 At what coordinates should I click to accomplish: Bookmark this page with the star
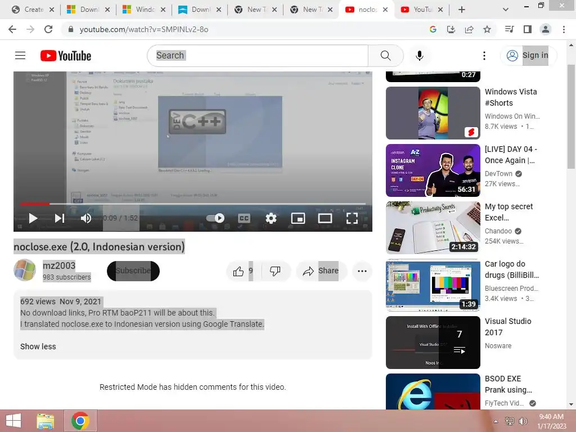tap(487, 29)
